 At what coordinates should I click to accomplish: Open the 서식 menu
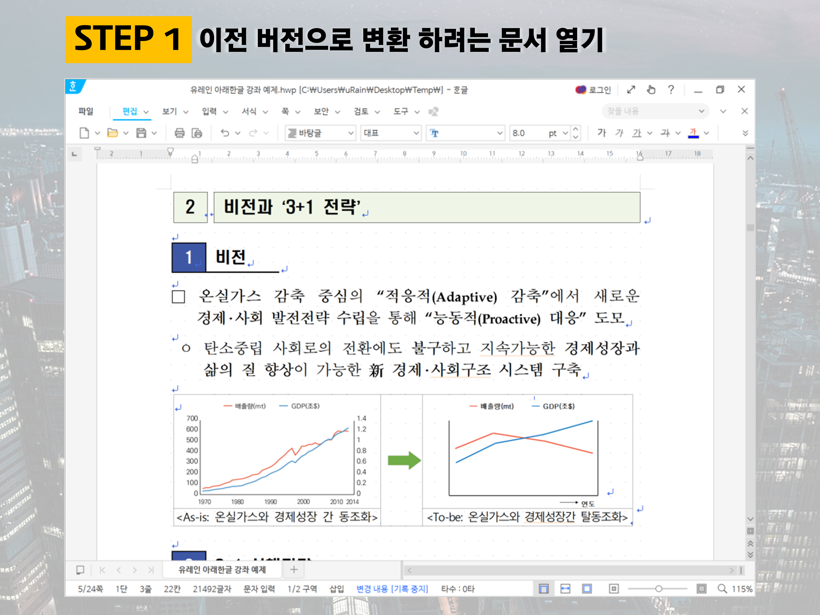(249, 111)
